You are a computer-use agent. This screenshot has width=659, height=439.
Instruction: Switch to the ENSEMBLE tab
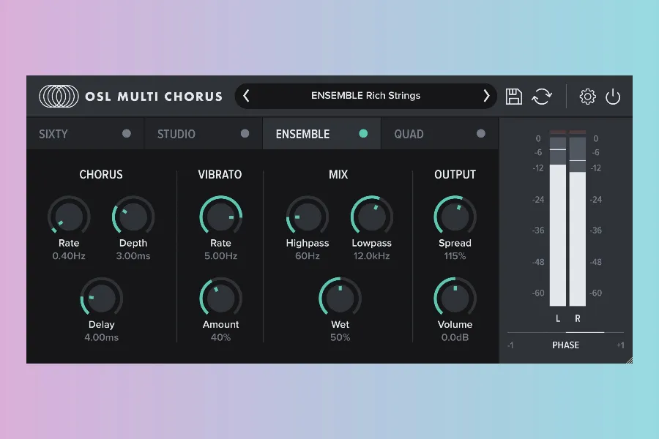[303, 134]
